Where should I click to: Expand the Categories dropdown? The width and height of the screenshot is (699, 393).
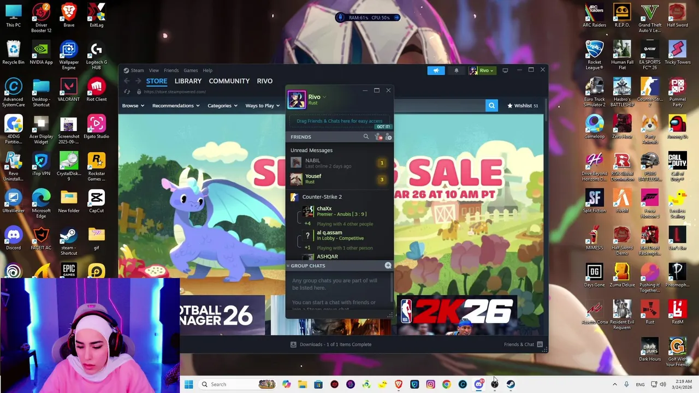point(222,106)
